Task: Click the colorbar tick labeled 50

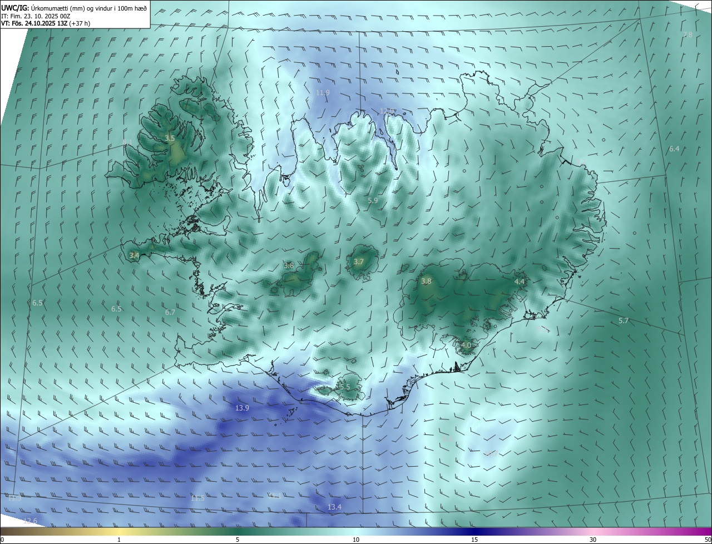Action: (x=708, y=540)
